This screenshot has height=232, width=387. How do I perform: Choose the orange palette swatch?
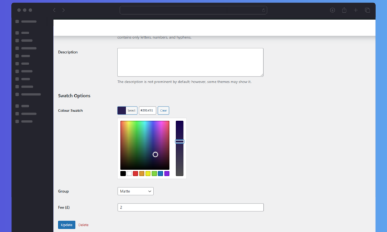point(142,173)
